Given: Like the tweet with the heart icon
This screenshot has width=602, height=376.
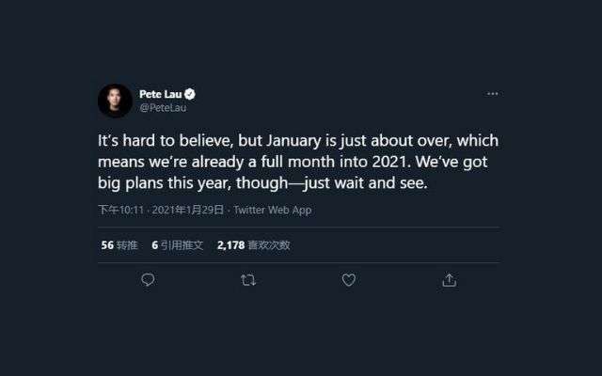Looking at the screenshot, I should coord(348,280).
